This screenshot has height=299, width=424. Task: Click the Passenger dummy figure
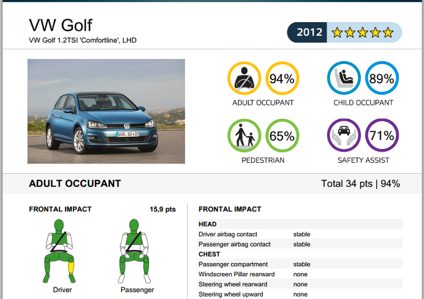[134, 251]
